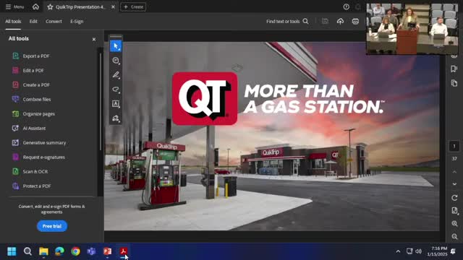
Task: Switch to the Convert tab
Action: coord(54,21)
